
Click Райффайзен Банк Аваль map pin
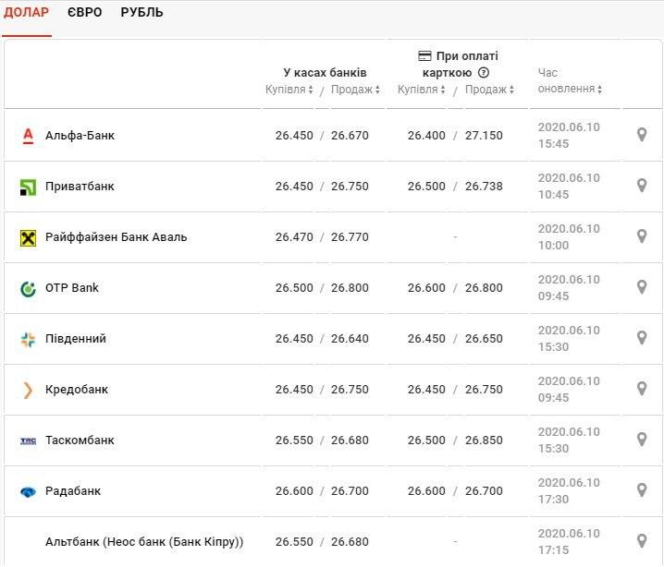642,236
